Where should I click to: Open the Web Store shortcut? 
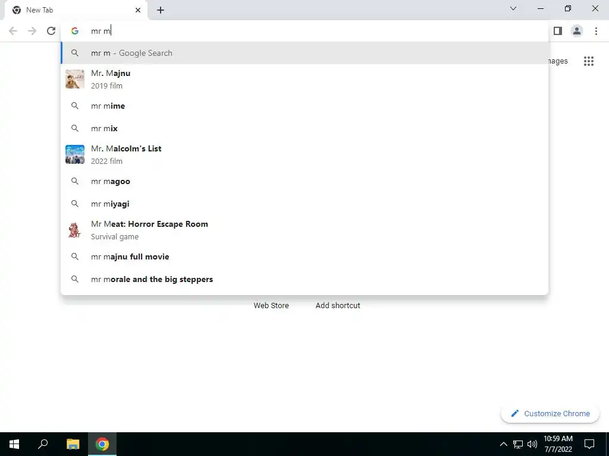click(271, 306)
